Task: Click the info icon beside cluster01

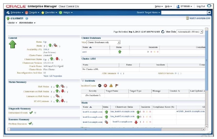Action: (x=27, y=18)
